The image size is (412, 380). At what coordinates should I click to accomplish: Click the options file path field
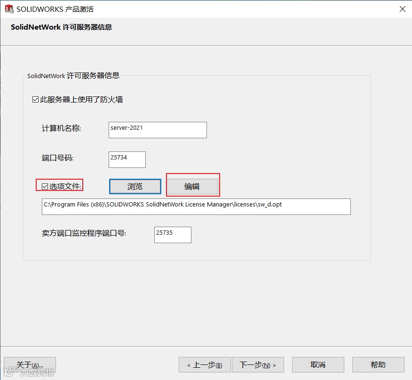point(196,206)
